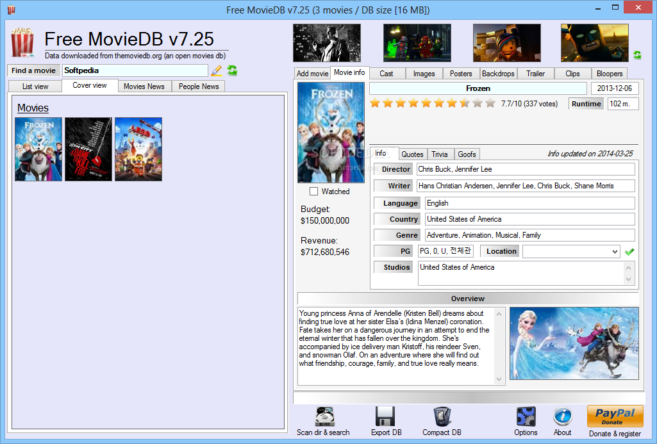Click the Lego superheroes backdrop thumbnail
The height and width of the screenshot is (444, 657).
(417, 43)
